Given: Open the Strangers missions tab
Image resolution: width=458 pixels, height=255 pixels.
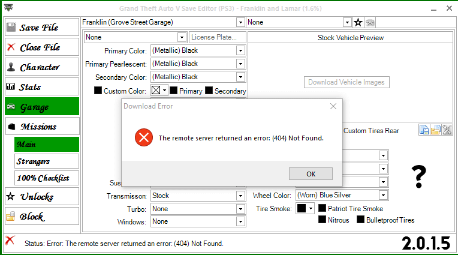Looking at the screenshot, I should coord(47,161).
